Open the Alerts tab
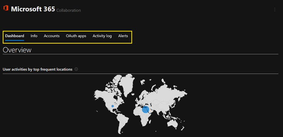Screen dimensions: 283x137 tap(123, 36)
